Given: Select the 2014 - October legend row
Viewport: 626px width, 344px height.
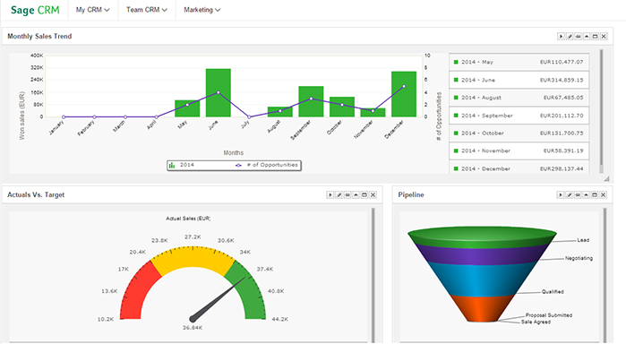Looking at the screenshot, I should click(x=519, y=133).
